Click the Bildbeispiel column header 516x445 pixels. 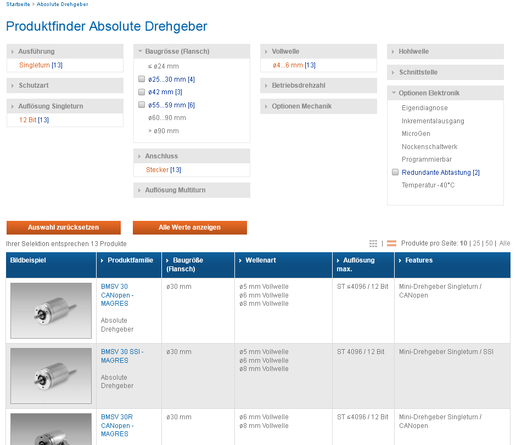[x=28, y=260]
